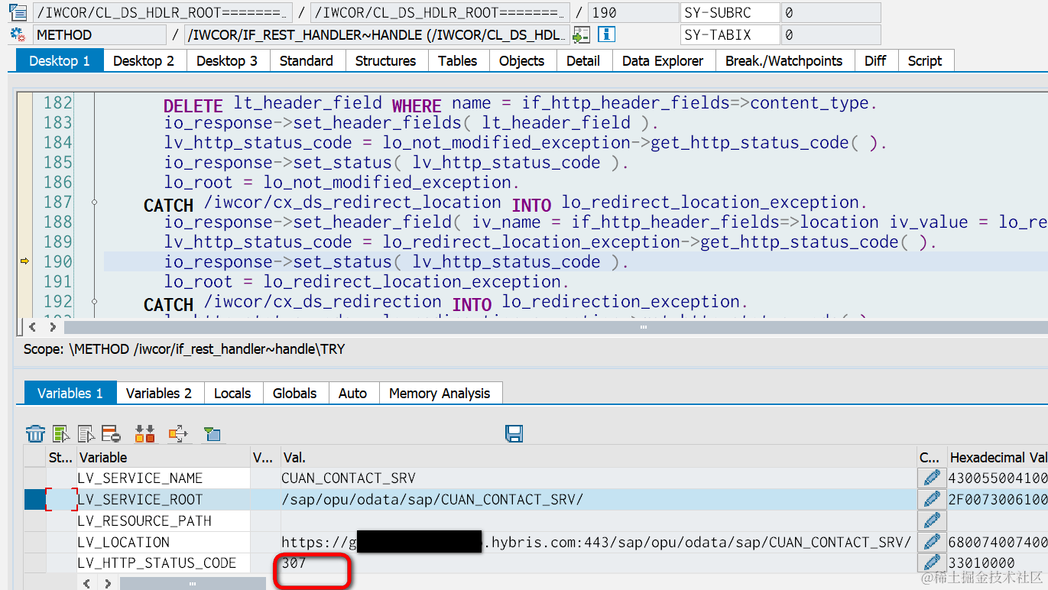Click the remove-row icon with the minus sign
This screenshot has height=590, width=1048.
[x=111, y=434]
